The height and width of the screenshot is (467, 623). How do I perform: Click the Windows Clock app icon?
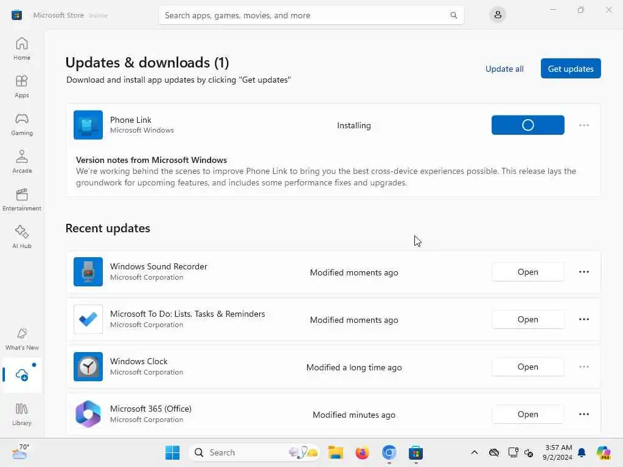coord(88,367)
